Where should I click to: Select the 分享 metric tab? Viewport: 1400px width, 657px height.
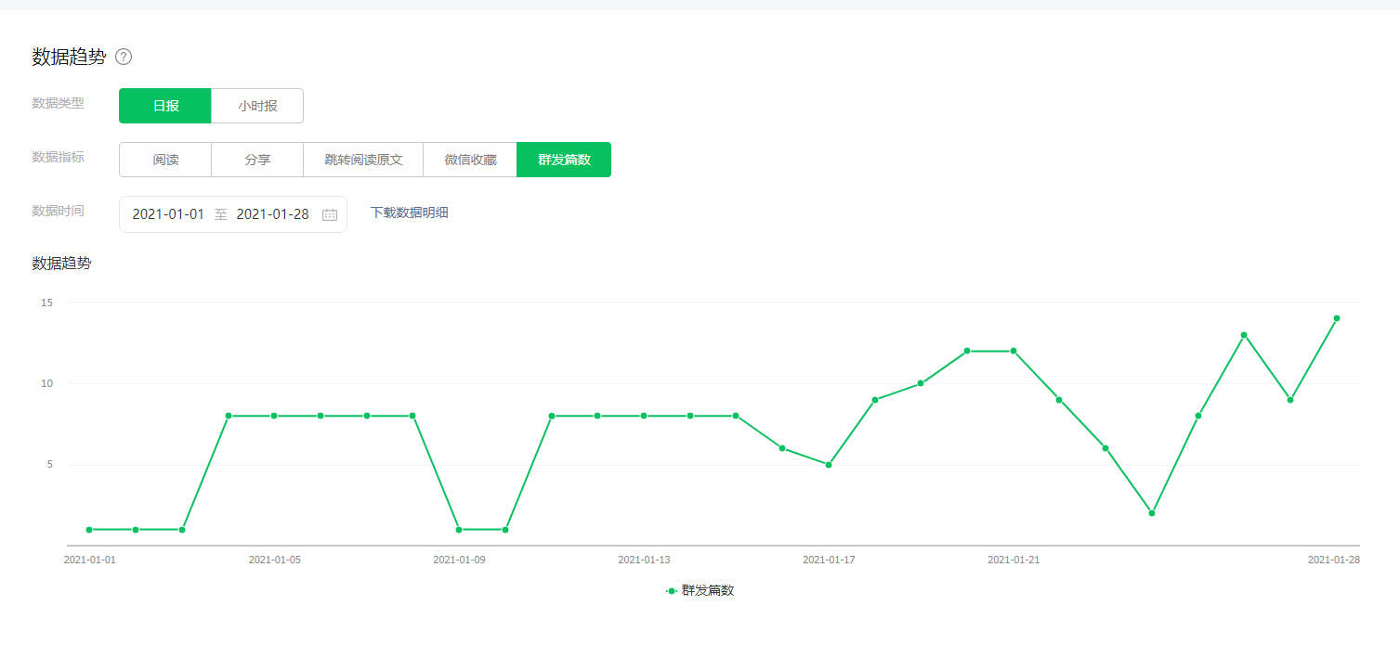click(257, 160)
